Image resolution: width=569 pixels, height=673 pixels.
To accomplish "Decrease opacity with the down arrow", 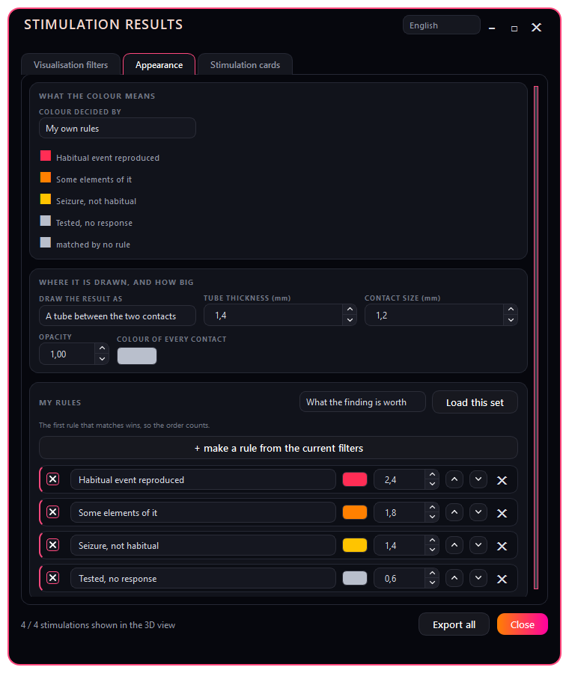I will (102, 359).
